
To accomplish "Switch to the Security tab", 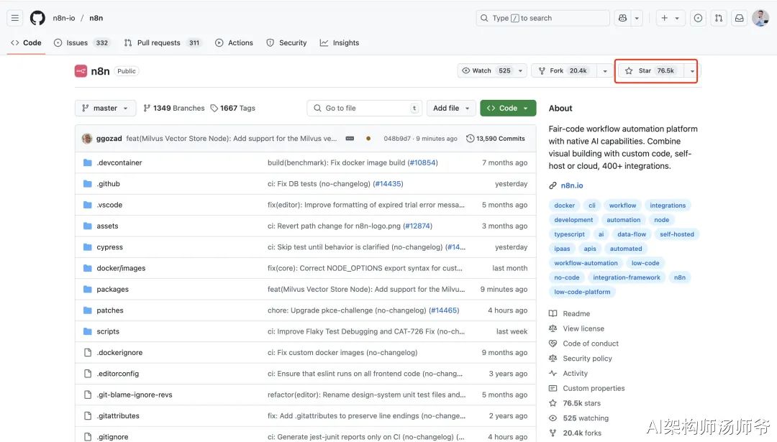I will pos(286,42).
